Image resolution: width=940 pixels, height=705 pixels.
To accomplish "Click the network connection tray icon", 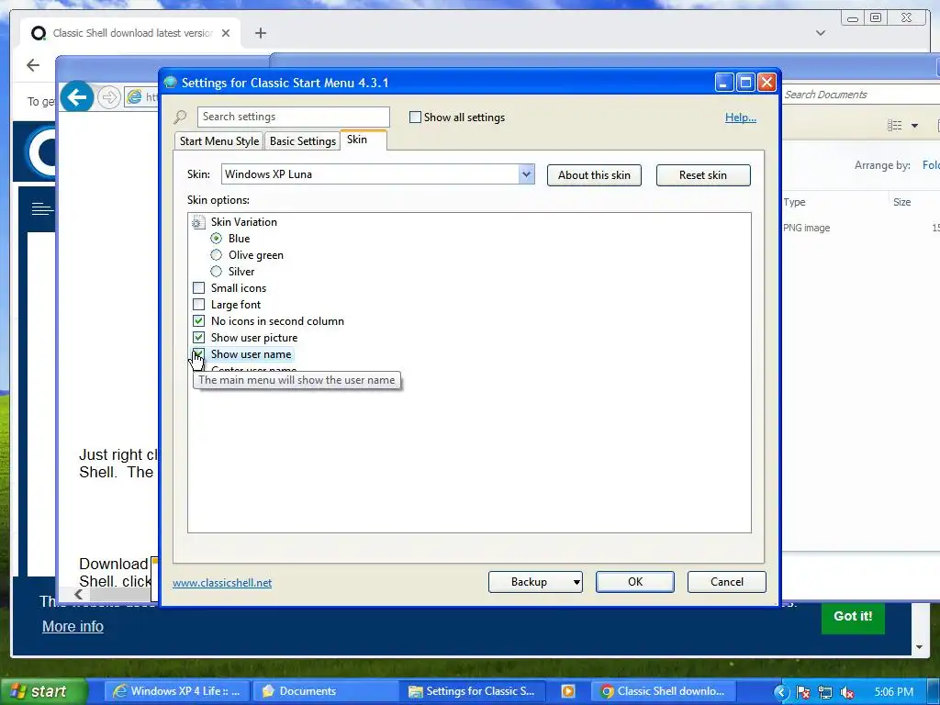I will [x=825, y=692].
